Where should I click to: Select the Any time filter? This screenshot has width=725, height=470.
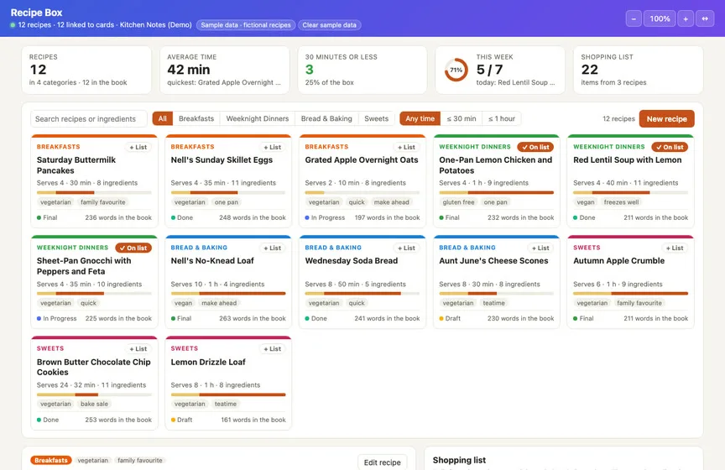click(420, 118)
